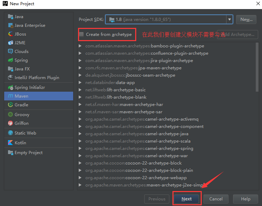The image size is (262, 206).
Task: Click the archetype list scrollbar
Action: pyautogui.click(x=257, y=67)
